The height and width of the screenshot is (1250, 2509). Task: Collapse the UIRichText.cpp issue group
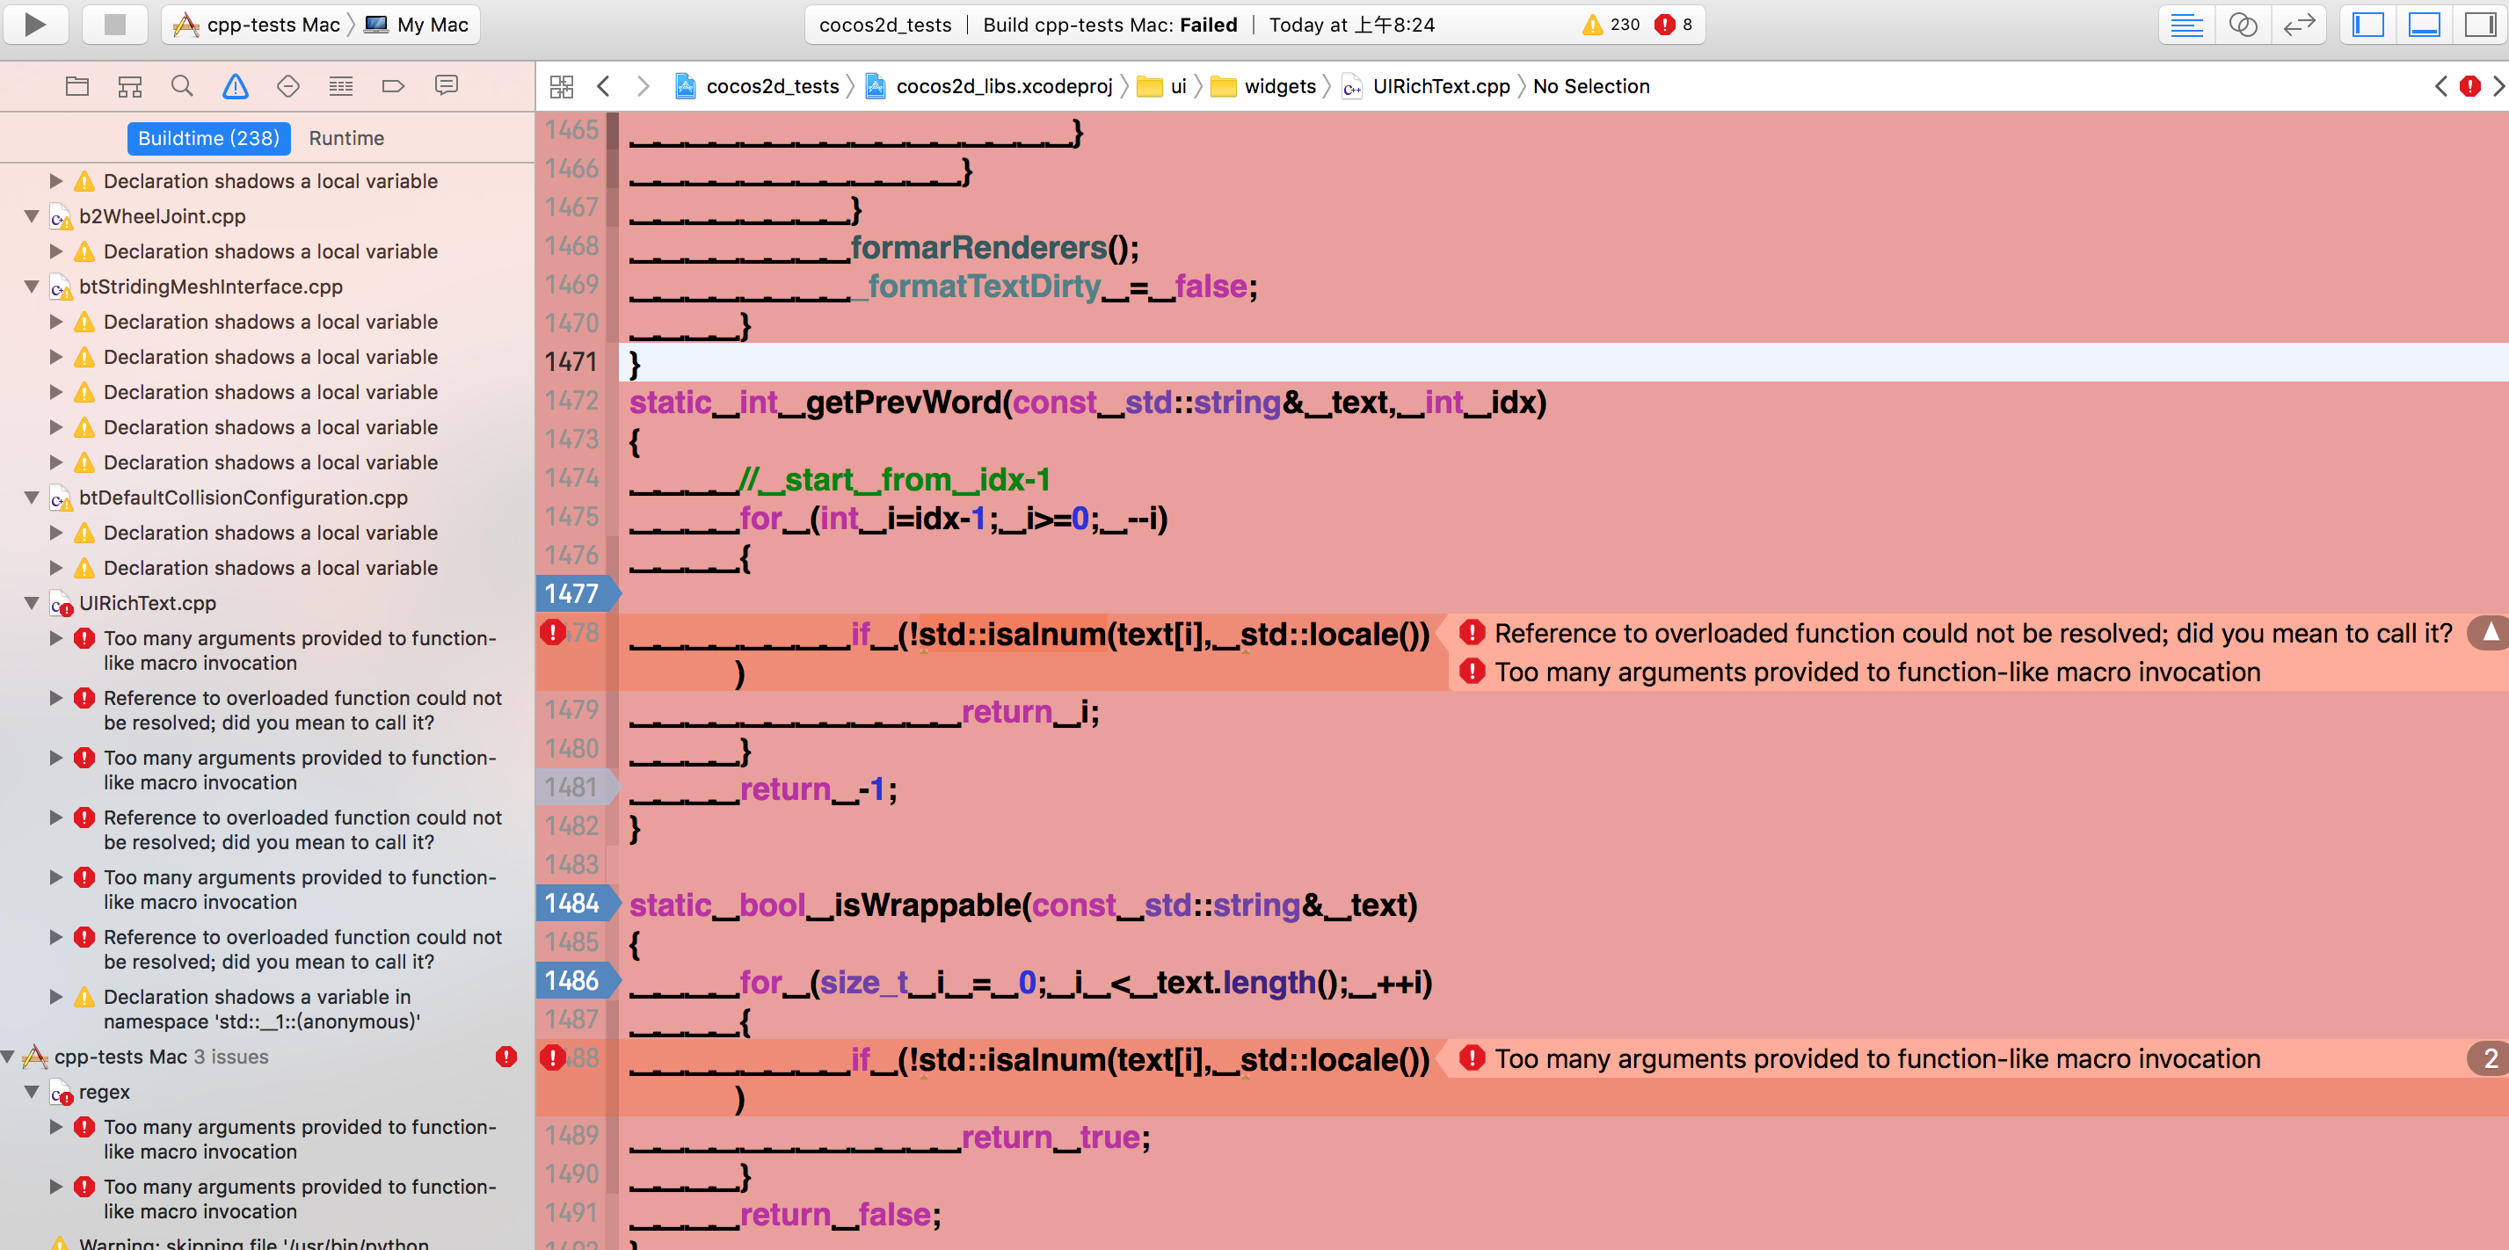31,603
